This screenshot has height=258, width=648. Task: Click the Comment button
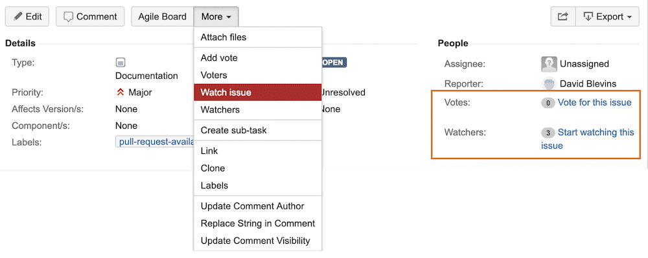tap(90, 17)
